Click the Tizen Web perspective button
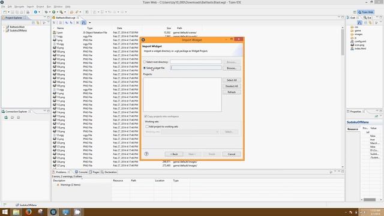Viewport: 384px width, 216px height. [365, 12]
